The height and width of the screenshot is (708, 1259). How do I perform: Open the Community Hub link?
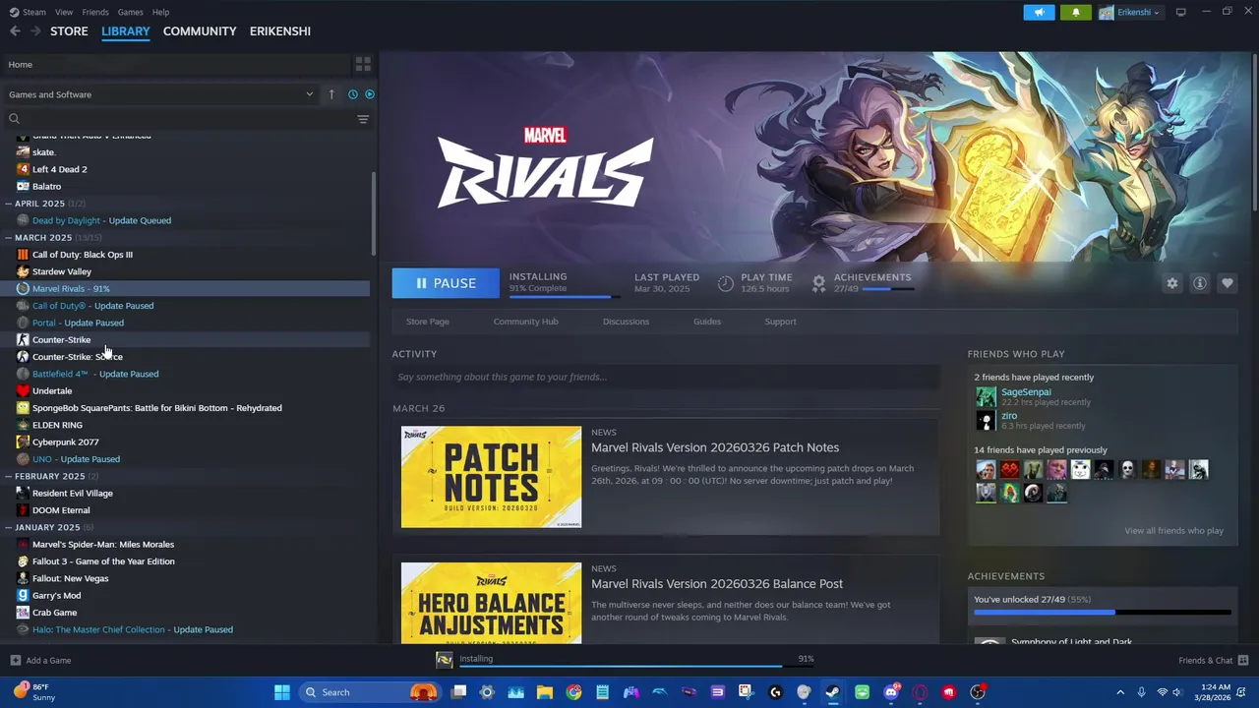pos(525,322)
